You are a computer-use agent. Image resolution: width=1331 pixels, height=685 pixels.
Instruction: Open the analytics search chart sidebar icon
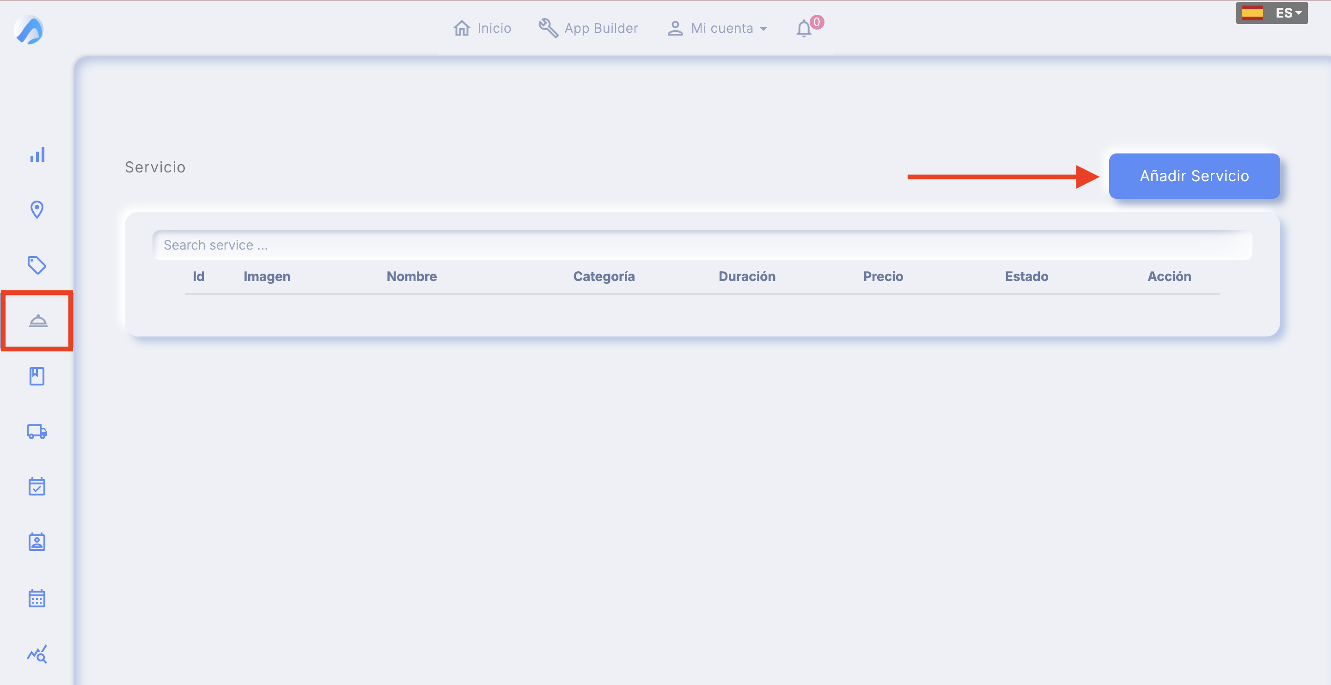coord(37,654)
